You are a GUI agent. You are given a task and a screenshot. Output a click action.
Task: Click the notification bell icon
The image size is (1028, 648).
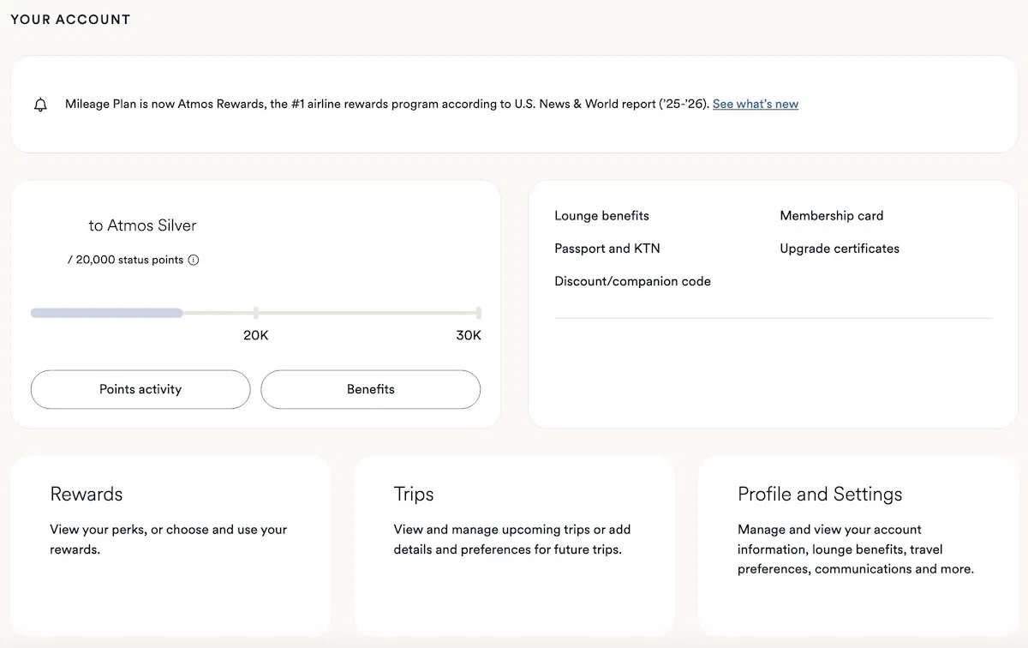point(40,105)
